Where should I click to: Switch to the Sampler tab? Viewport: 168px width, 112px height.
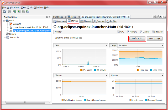(x=99, y=21)
